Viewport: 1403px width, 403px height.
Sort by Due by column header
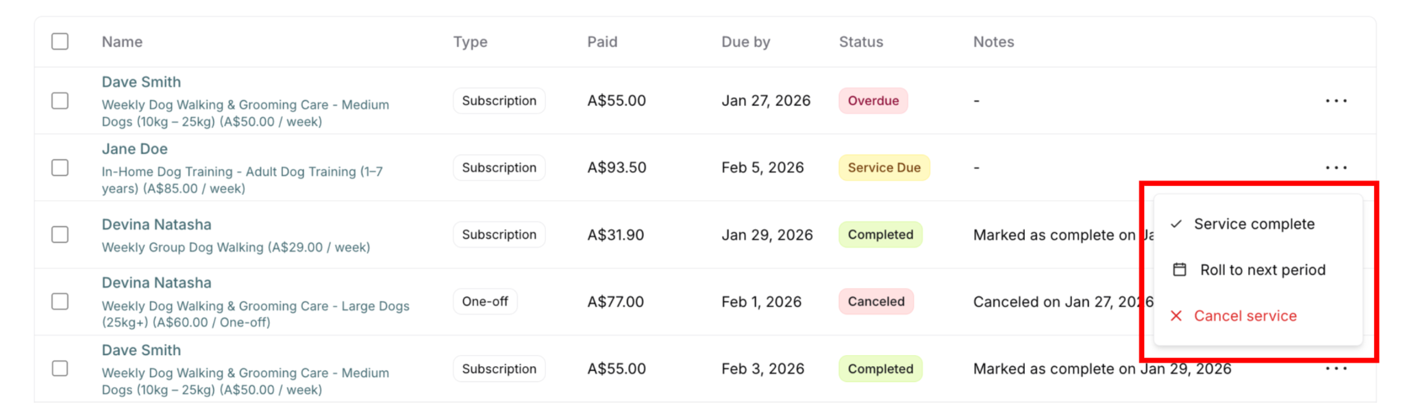pyautogui.click(x=745, y=42)
